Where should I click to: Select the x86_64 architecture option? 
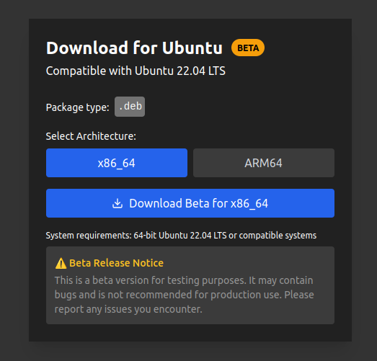point(117,163)
